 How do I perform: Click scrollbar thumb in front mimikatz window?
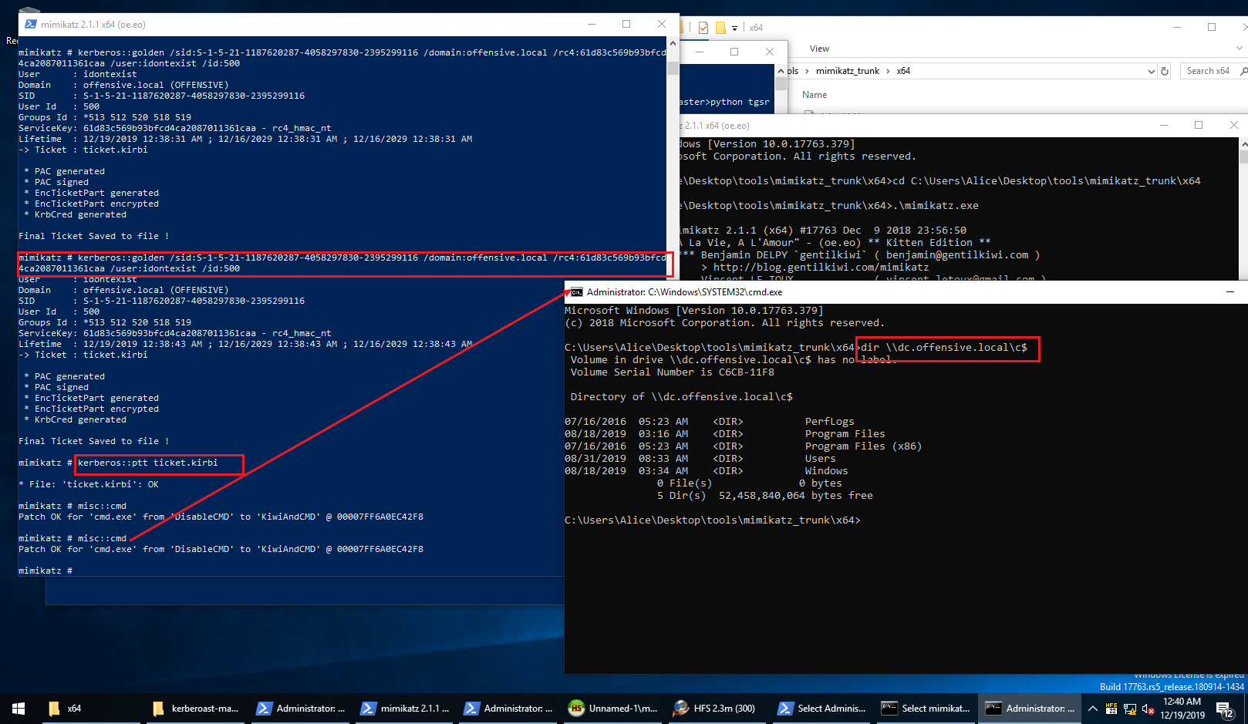[x=673, y=68]
